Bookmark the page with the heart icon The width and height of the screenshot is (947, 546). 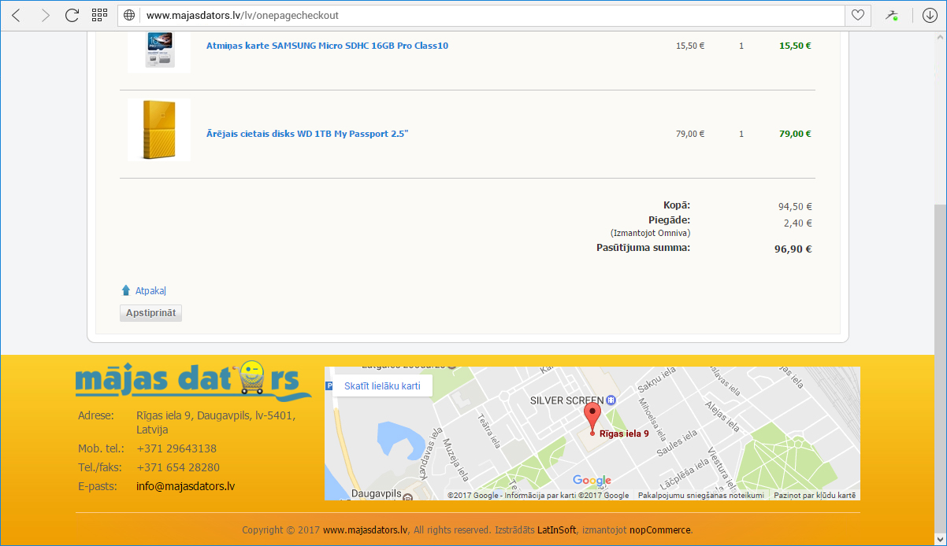coord(857,15)
